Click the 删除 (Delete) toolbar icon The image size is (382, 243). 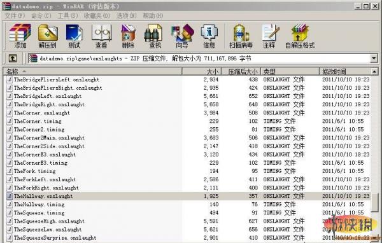[128, 36]
